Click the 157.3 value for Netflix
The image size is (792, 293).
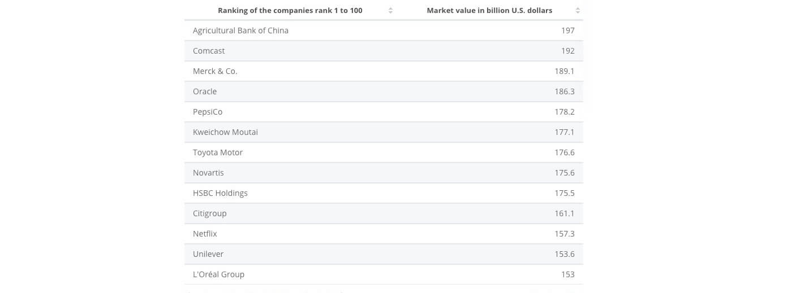pyautogui.click(x=565, y=234)
